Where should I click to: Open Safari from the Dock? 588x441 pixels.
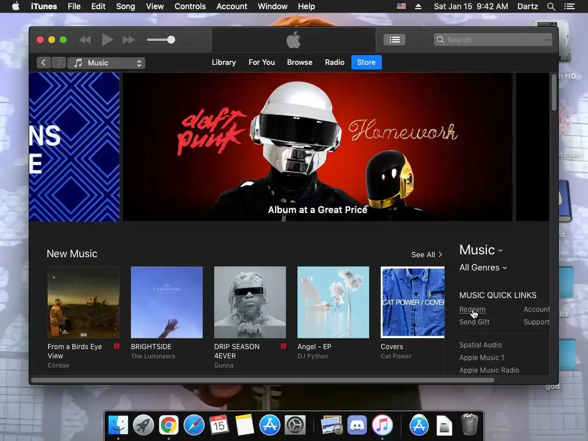(194, 425)
